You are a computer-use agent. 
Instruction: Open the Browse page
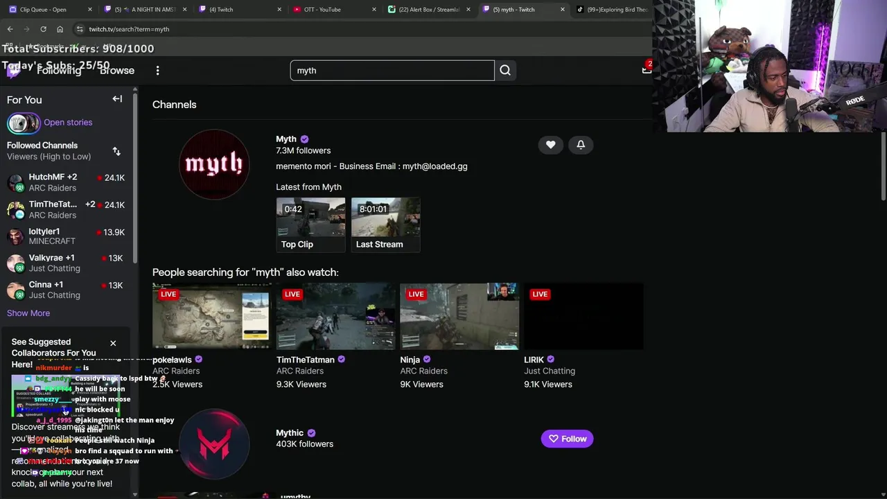click(x=116, y=71)
